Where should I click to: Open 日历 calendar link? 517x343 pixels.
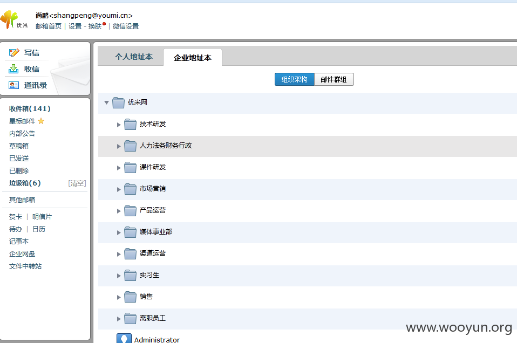pyautogui.click(x=38, y=229)
